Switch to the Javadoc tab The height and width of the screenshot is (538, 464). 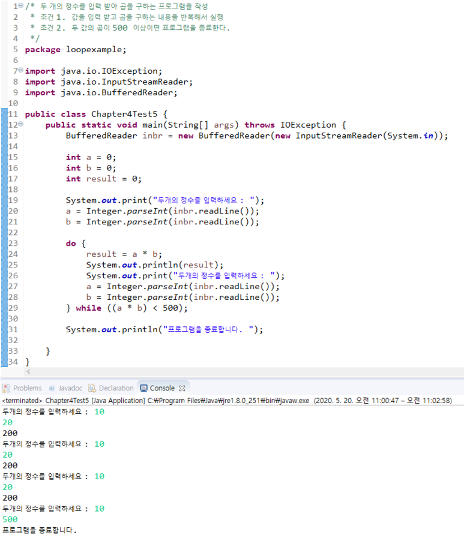[x=65, y=388]
